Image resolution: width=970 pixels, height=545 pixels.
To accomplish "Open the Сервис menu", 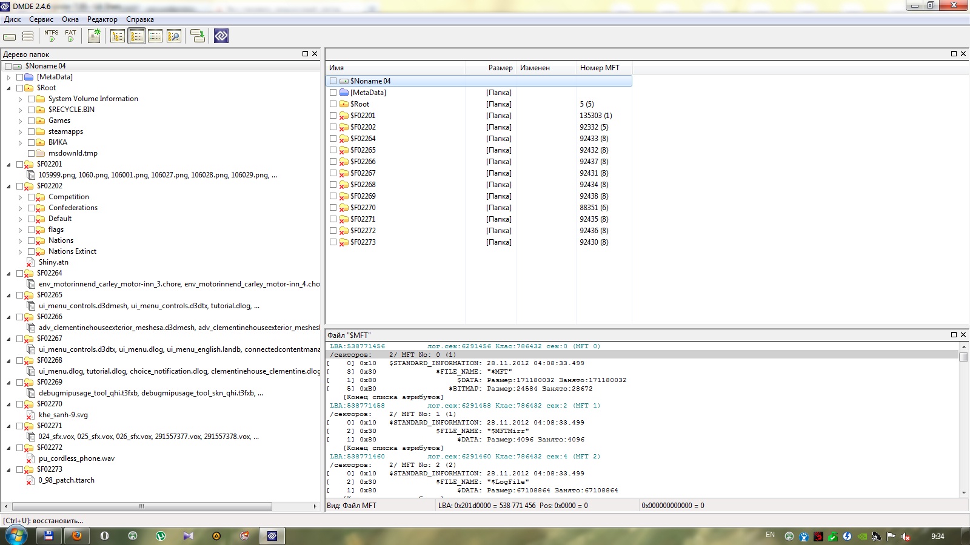I will point(41,19).
